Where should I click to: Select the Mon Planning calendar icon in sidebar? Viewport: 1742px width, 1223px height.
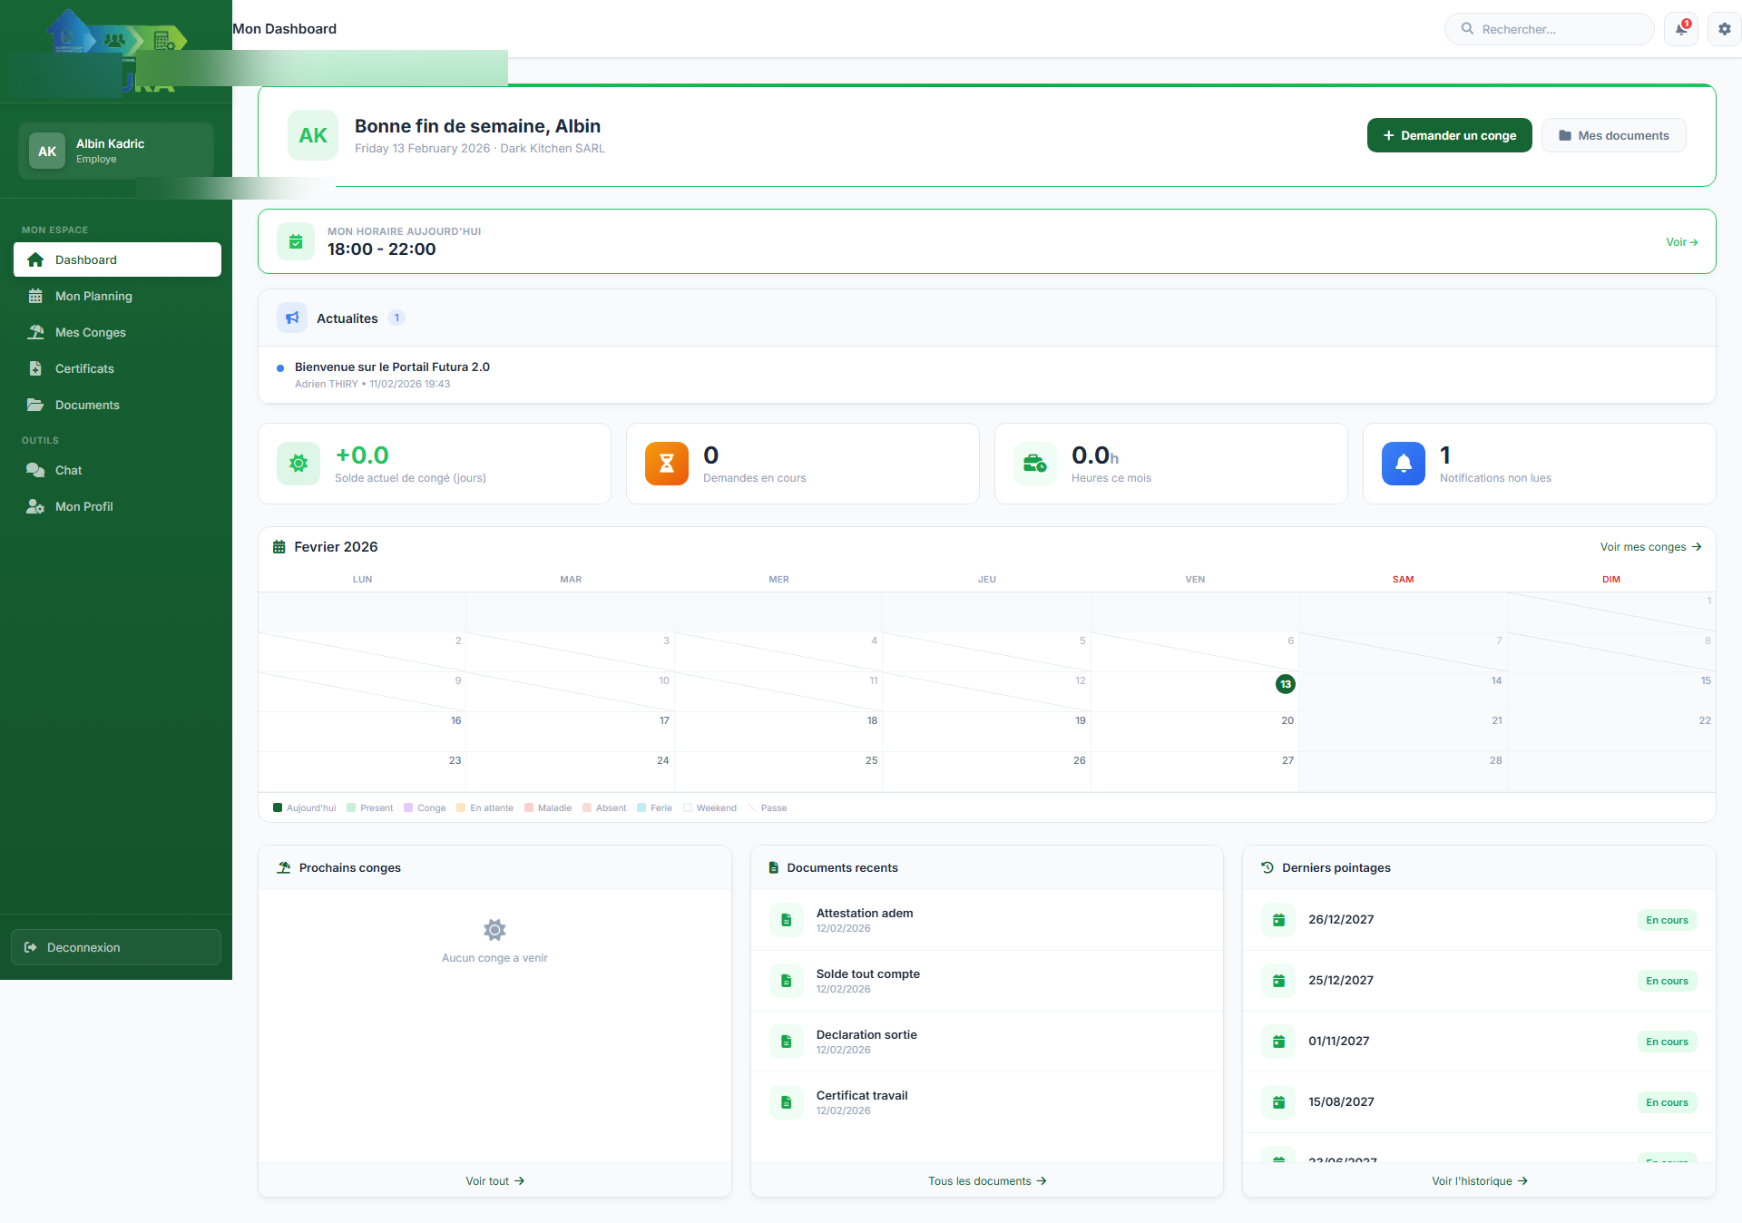click(x=35, y=296)
